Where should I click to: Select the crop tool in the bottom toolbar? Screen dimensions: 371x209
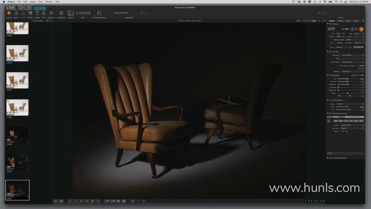70,201
